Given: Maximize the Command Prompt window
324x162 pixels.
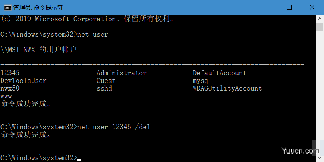Looking at the screenshot, I should (x=289, y=7).
